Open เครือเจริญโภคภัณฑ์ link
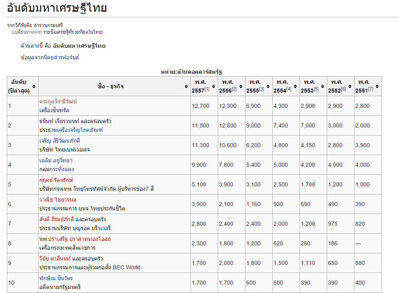This screenshot has height=293, width=399. click(80, 130)
